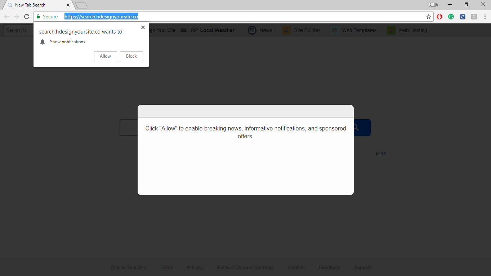
Task: Click the Web Templates icon
Action: click(x=335, y=30)
